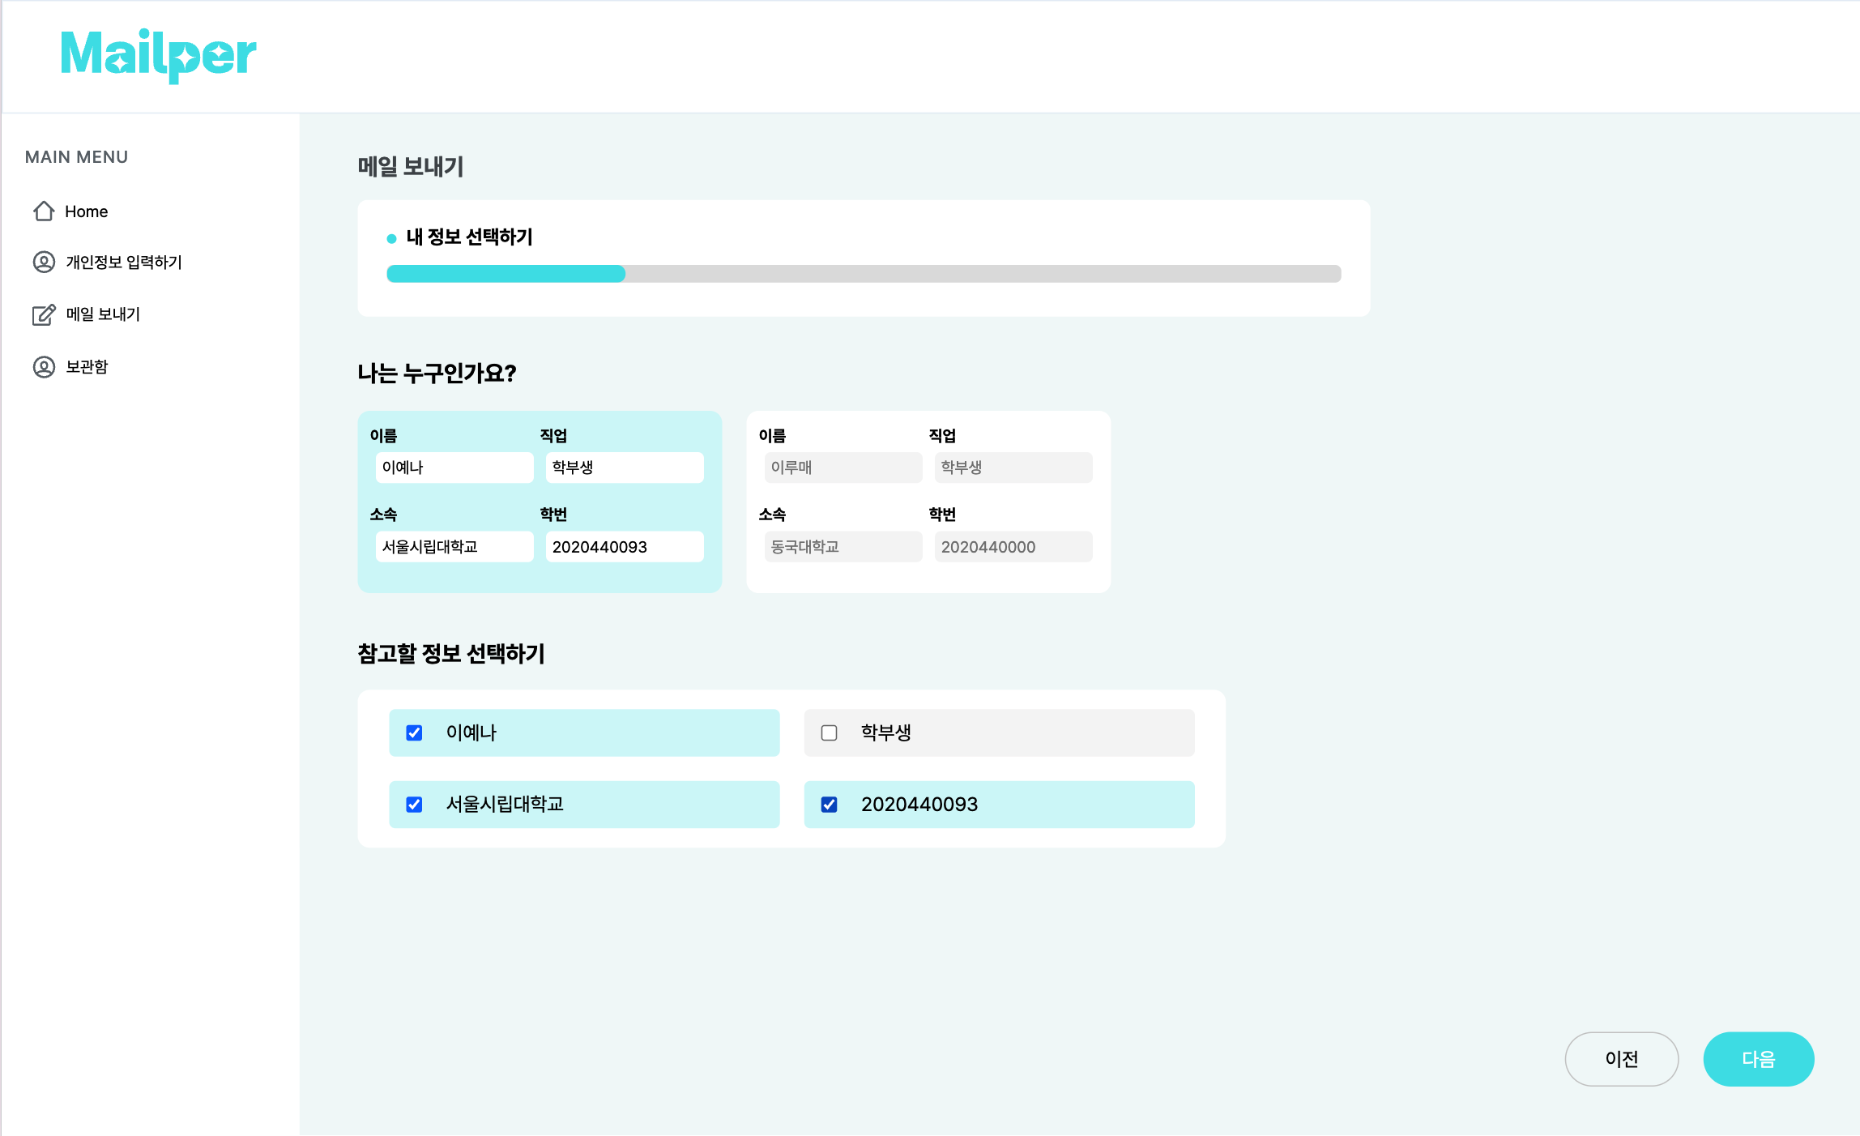The image size is (1860, 1136).
Task: Open the Home menu item
Action: tap(86, 211)
